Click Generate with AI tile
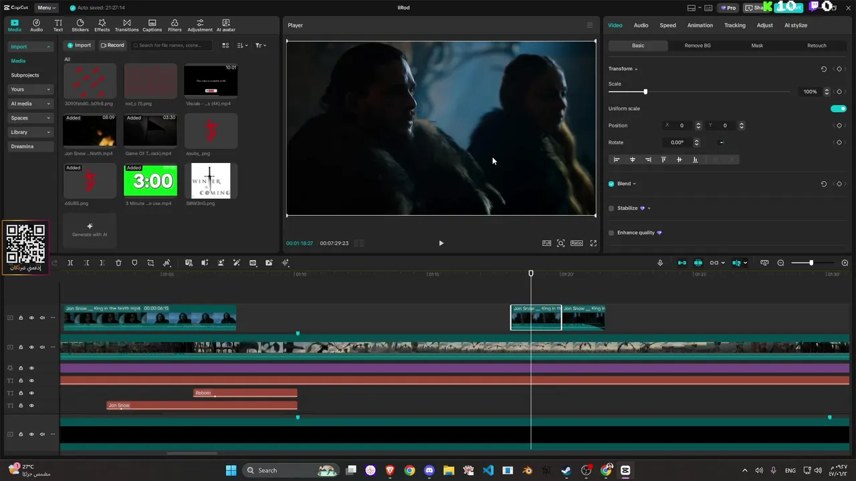The image size is (856, 481). pyautogui.click(x=90, y=229)
